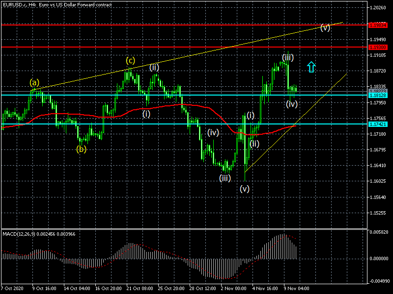Click the 9 Nov 04:00 time label

point(297,288)
